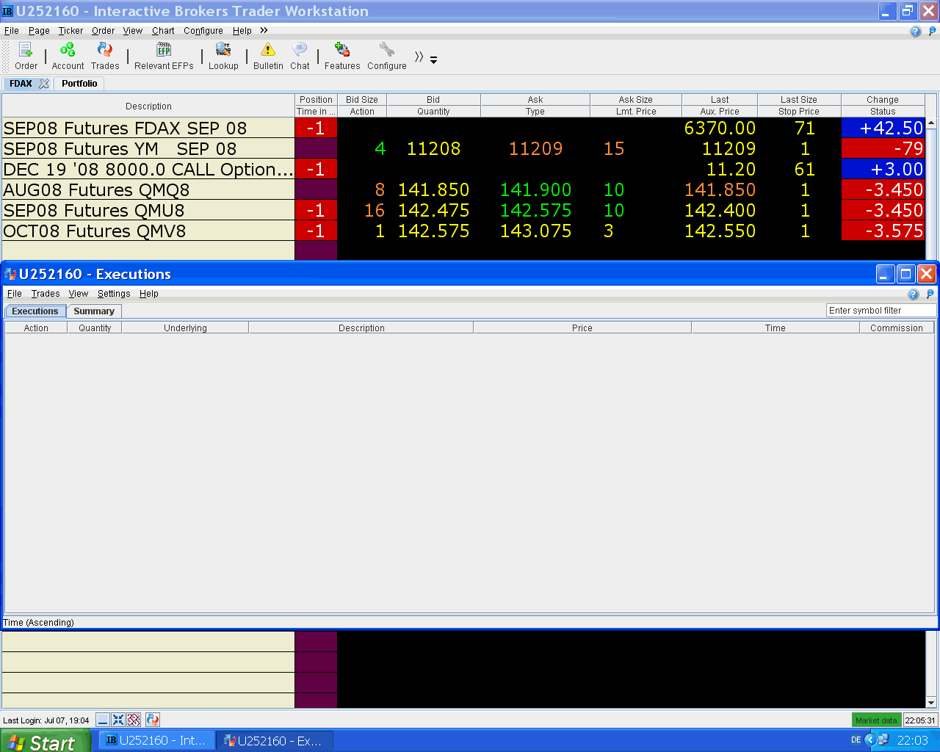Switch to the Portfolio tab

79,84
